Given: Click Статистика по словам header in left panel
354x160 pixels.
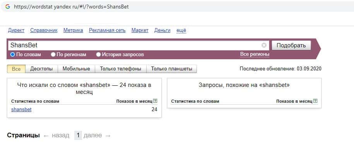Looking at the screenshot, I should click(35, 101).
